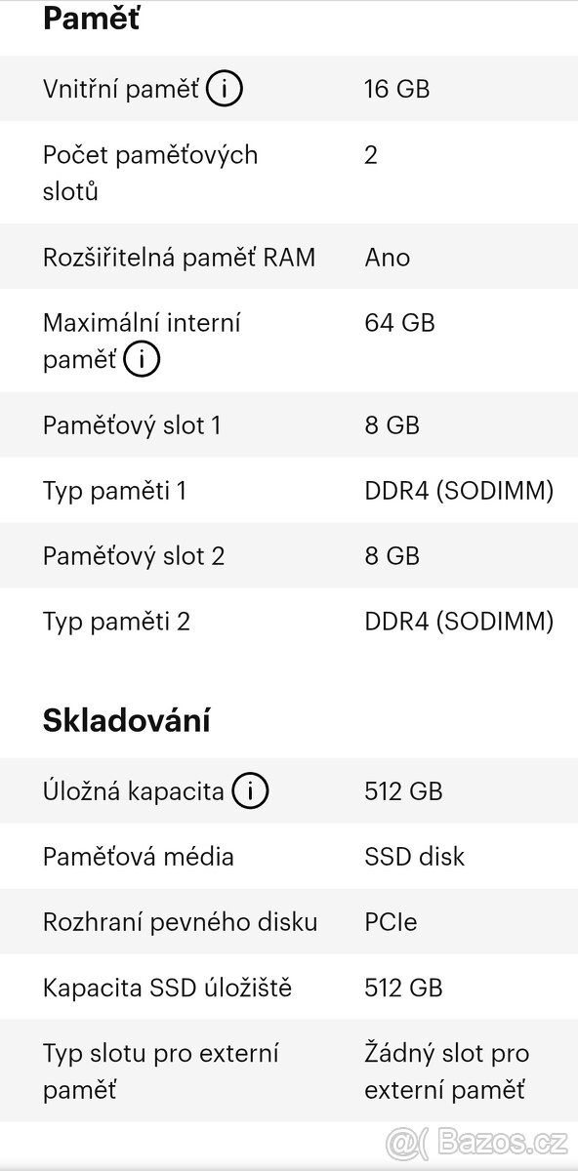
Task: Open the Maximální interní paměť info icon
Action: pyautogui.click(x=141, y=359)
